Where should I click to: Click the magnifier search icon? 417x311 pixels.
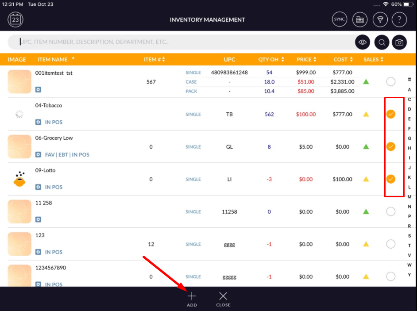pyautogui.click(x=381, y=42)
